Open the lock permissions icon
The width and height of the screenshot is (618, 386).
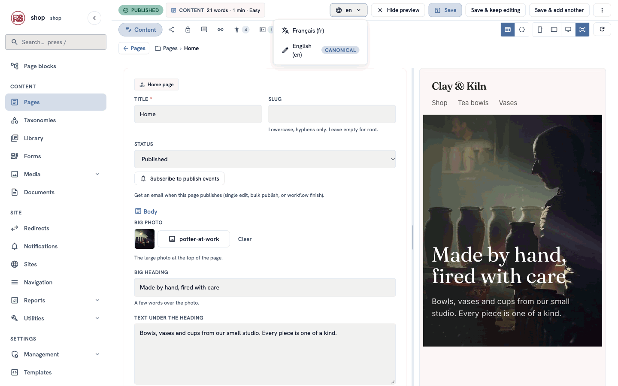(x=188, y=30)
